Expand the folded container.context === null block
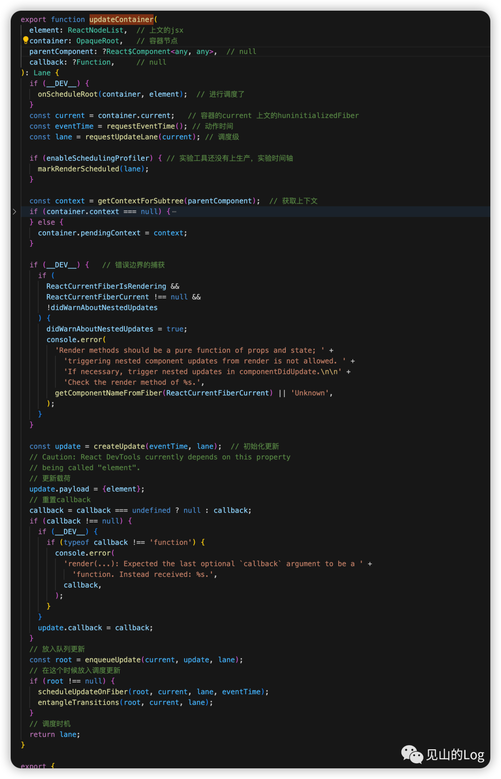The width and height of the screenshot is (501, 779). [x=14, y=212]
